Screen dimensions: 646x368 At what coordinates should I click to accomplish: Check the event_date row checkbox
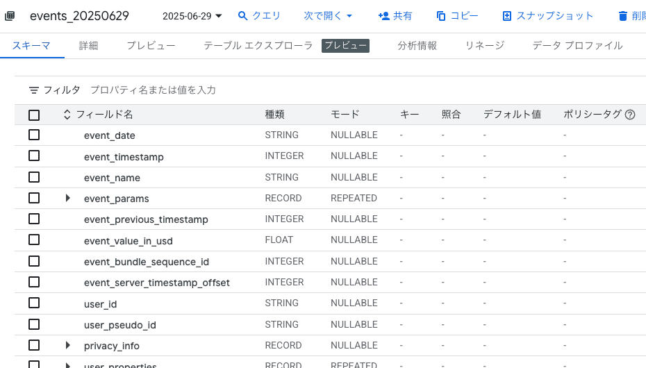click(x=34, y=135)
